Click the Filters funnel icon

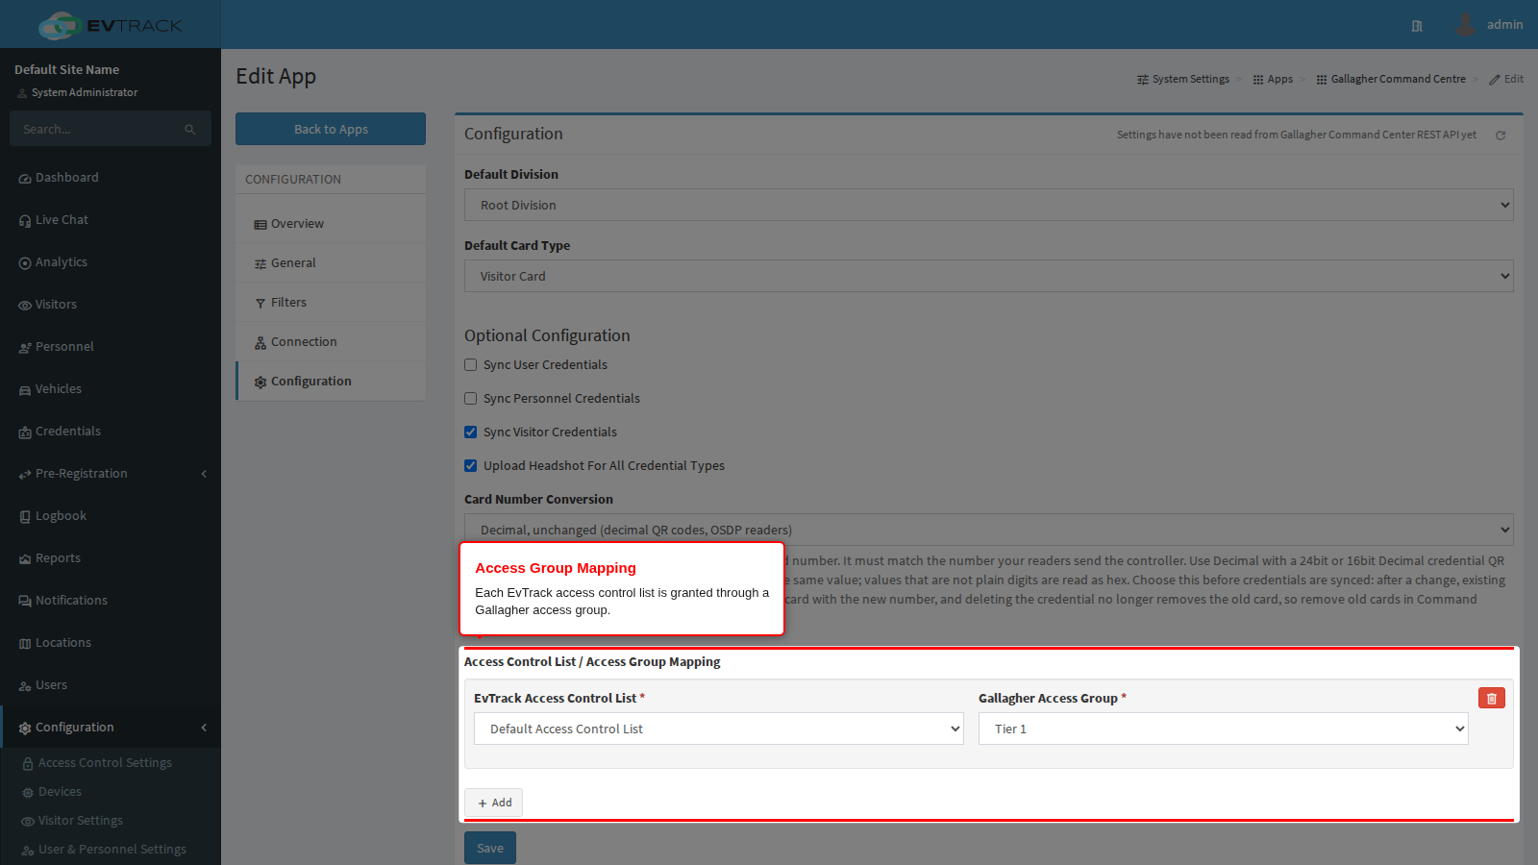click(260, 304)
